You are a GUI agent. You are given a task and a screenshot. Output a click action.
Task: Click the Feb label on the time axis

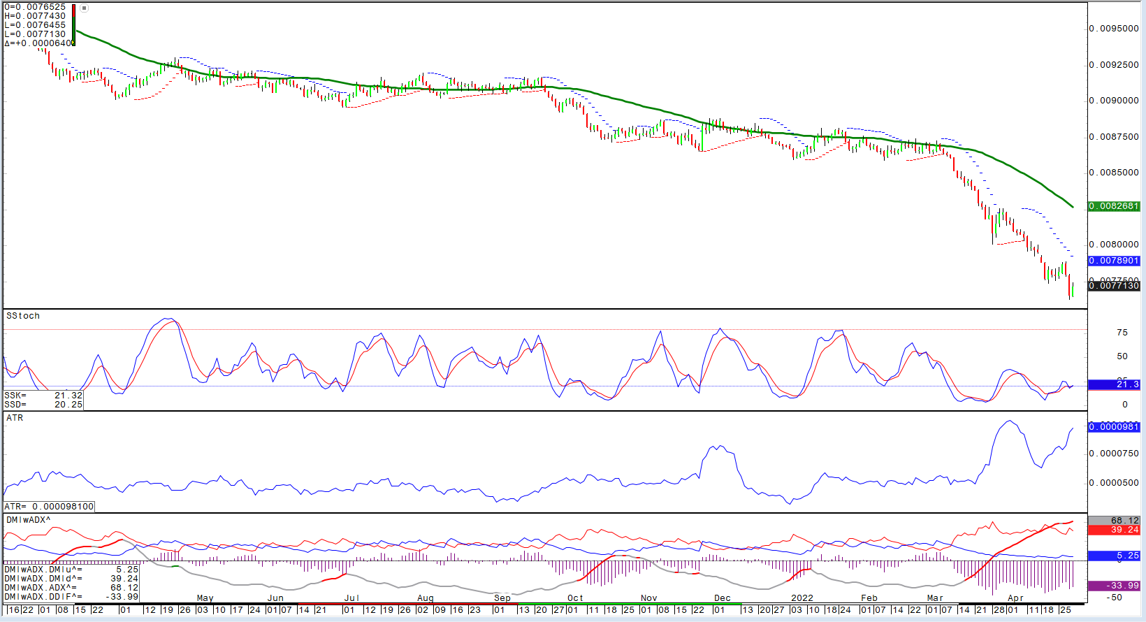click(x=869, y=598)
